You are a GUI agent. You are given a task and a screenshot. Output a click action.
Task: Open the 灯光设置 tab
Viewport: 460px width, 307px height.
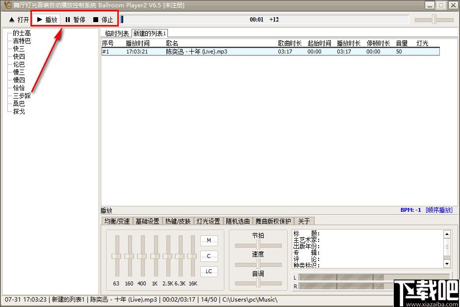[208, 221]
